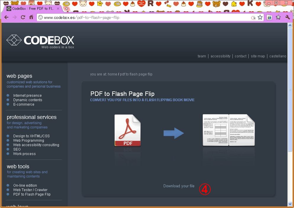The width and height of the screenshot is (294, 208).
Task: Go to the browser home page icon
Action: (31, 17)
